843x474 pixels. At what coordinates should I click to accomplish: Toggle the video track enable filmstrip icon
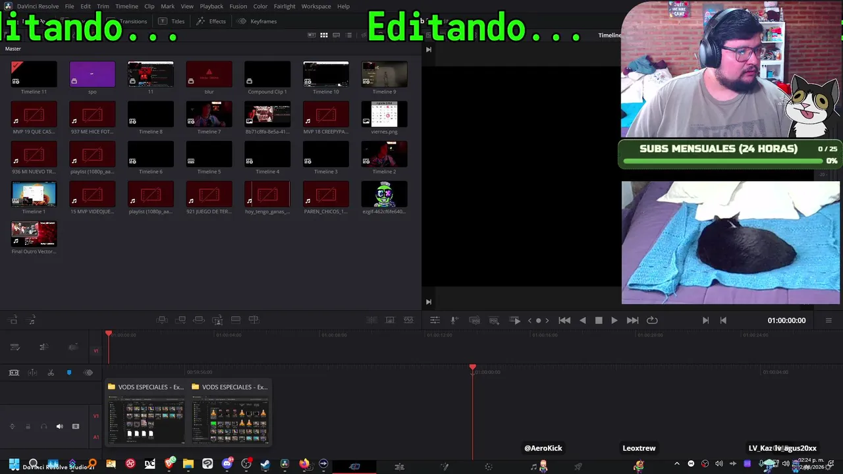pos(76,427)
